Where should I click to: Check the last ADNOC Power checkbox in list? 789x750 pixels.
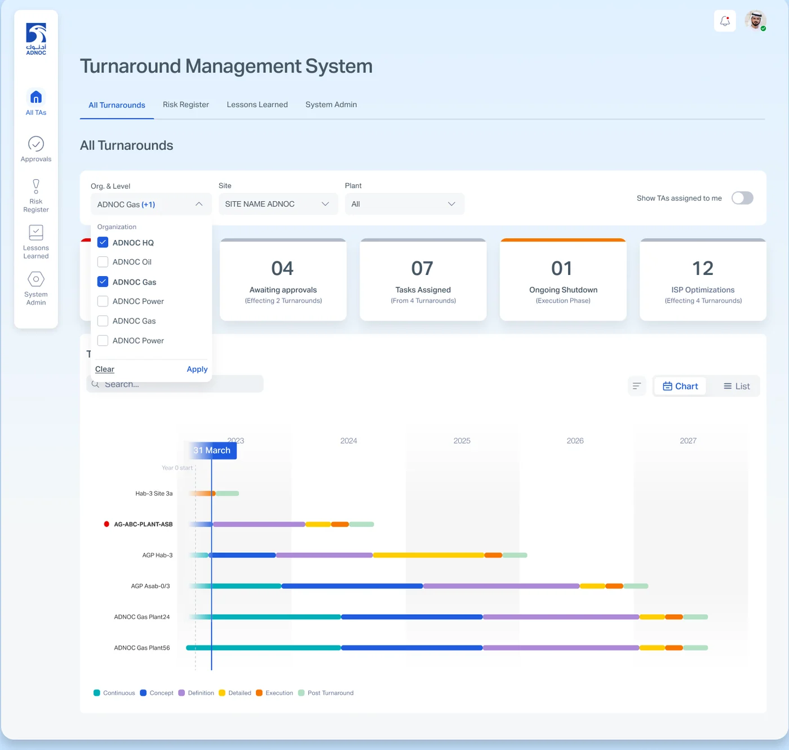[x=103, y=341]
